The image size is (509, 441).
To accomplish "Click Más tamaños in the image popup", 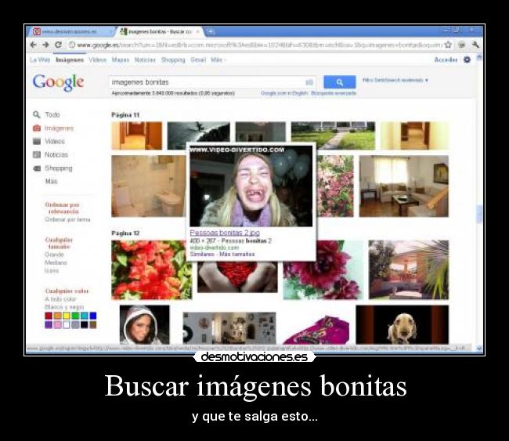I will point(236,254).
